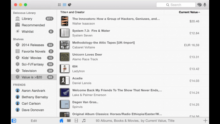Select the System 7.3: Fire & Water title

(91, 31)
